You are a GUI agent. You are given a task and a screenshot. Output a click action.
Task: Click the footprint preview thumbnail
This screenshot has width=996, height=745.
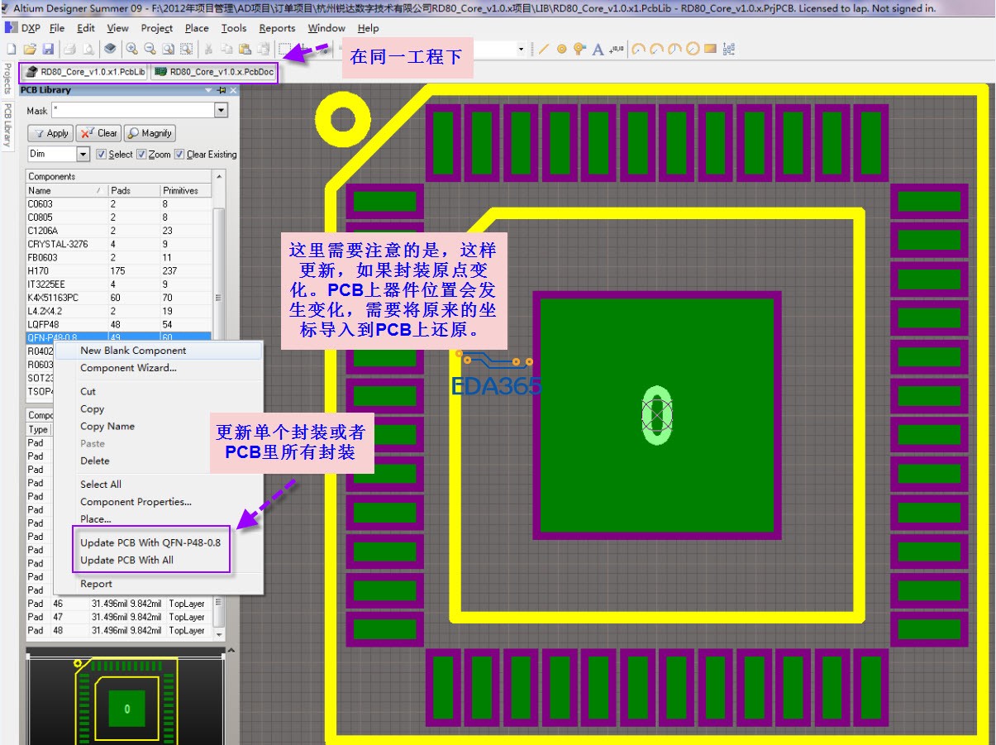pyautogui.click(x=126, y=701)
